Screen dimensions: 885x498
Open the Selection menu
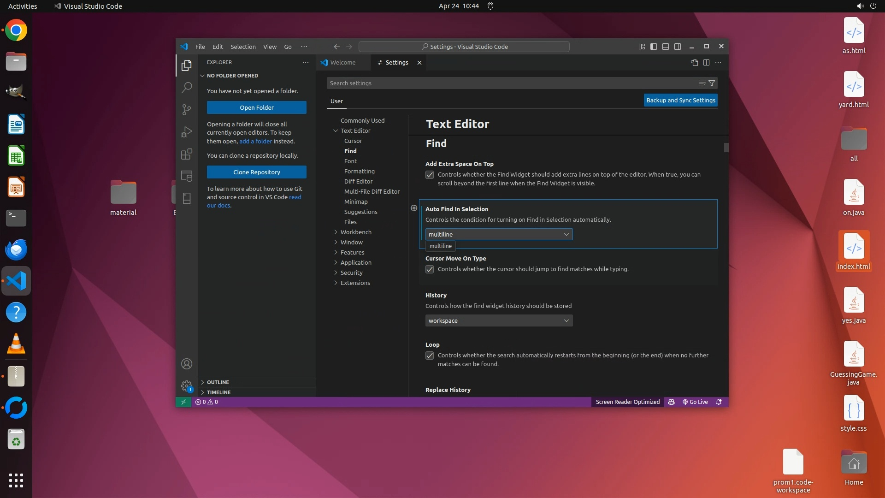click(x=243, y=47)
